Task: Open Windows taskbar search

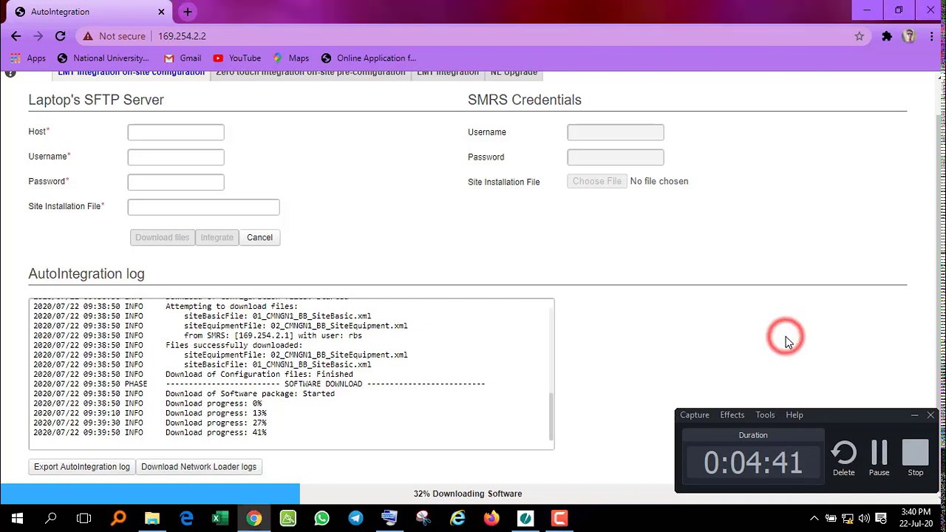Action: 51,519
